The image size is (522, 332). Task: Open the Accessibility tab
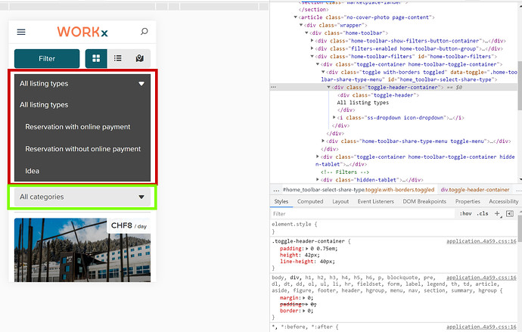coord(504,202)
